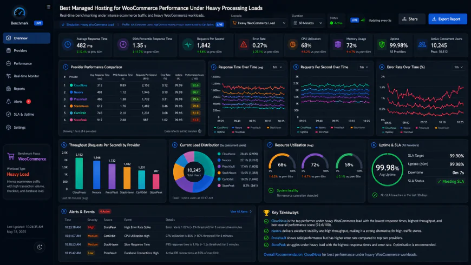Click the donut chart center 10,245 Total Users
The width and height of the screenshot is (471, 265).
tap(194, 171)
